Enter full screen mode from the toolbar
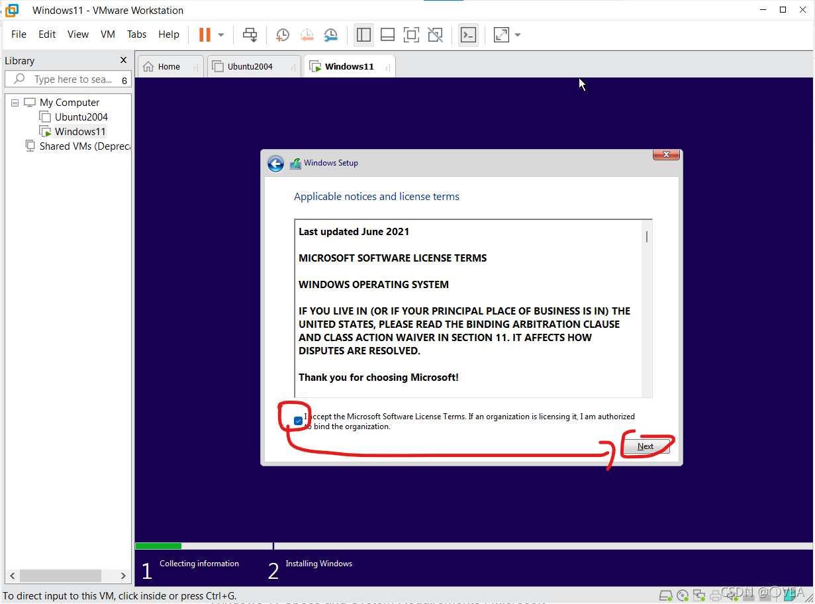Screen dimensions: 815x604 (412, 34)
